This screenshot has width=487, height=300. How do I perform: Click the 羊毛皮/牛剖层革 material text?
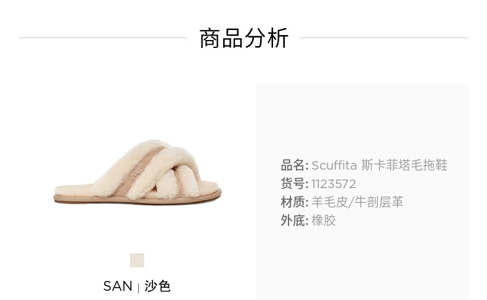click(357, 202)
